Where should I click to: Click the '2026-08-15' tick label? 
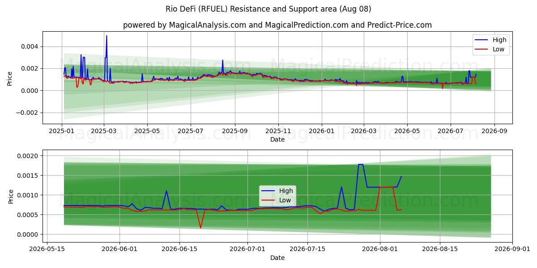tap(440, 249)
